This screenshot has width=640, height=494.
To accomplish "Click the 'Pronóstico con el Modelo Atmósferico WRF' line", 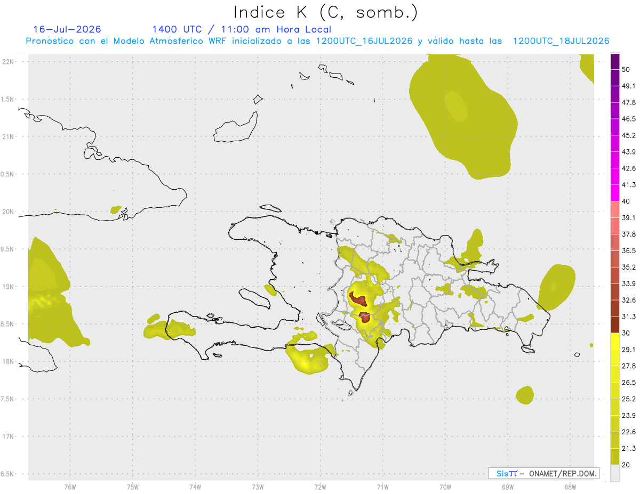I will 317,41.
